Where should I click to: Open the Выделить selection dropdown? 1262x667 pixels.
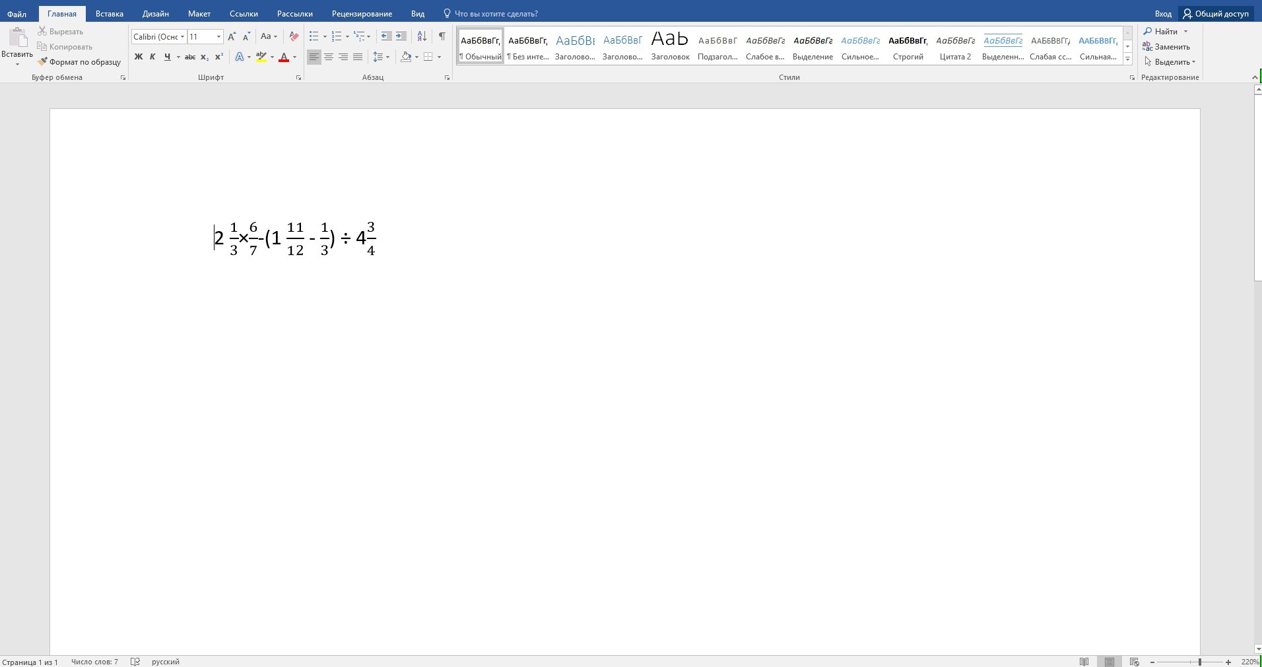point(1170,62)
